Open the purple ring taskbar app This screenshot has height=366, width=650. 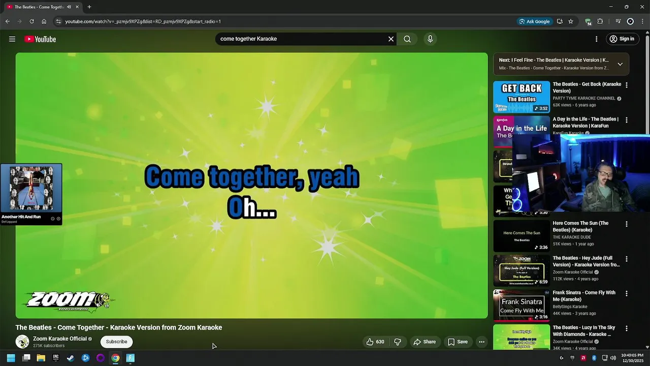[x=101, y=358]
